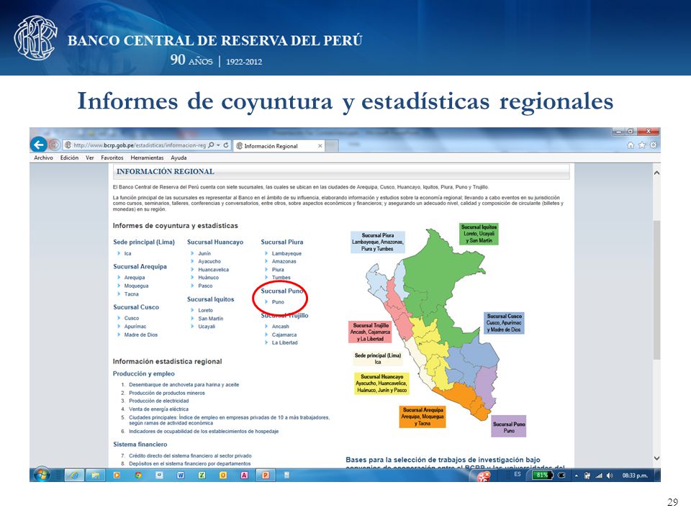Screen dimensions: 691x518
Task: Click the 08:33 p.m. taskbar clock
Action: coord(635,476)
